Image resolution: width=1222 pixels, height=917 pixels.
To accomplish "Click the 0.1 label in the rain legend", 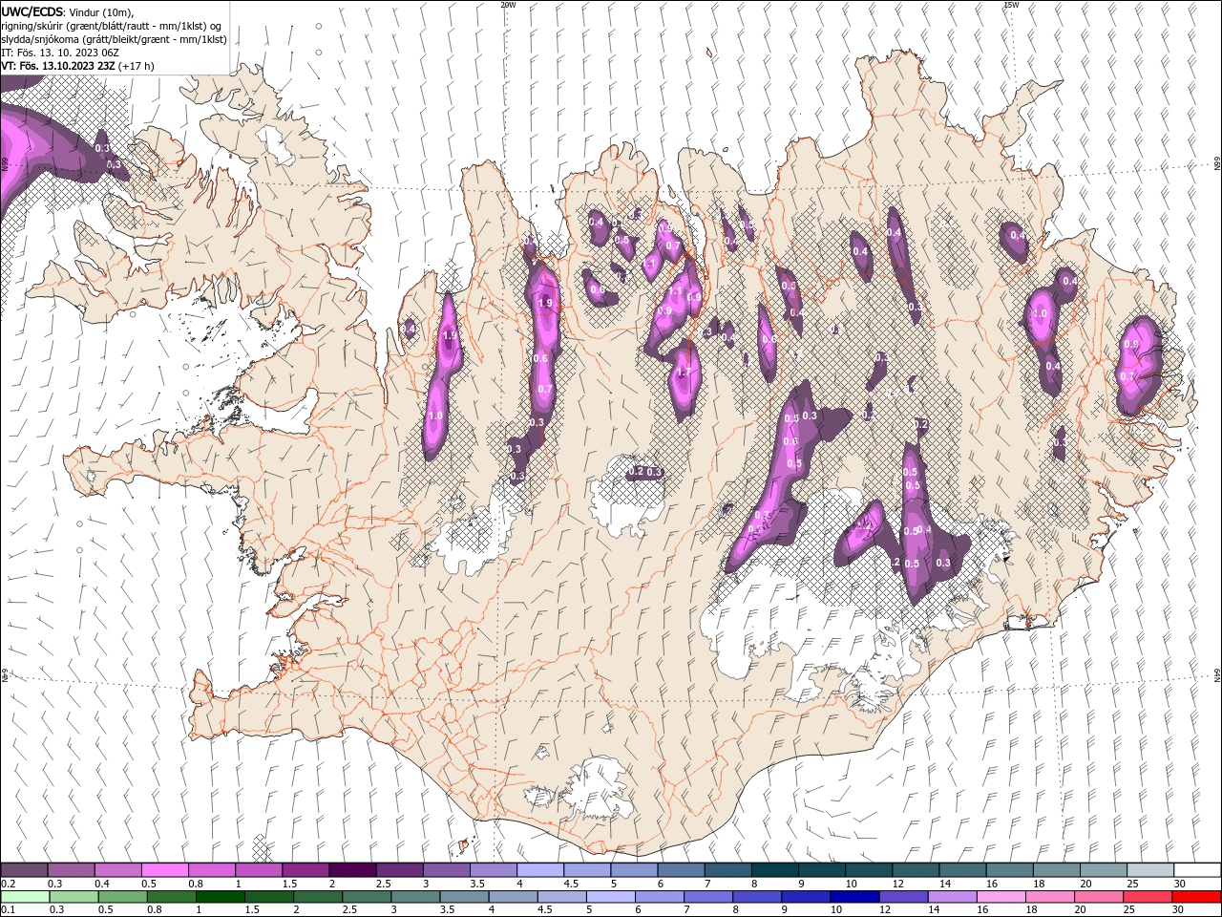I will (x=8, y=910).
